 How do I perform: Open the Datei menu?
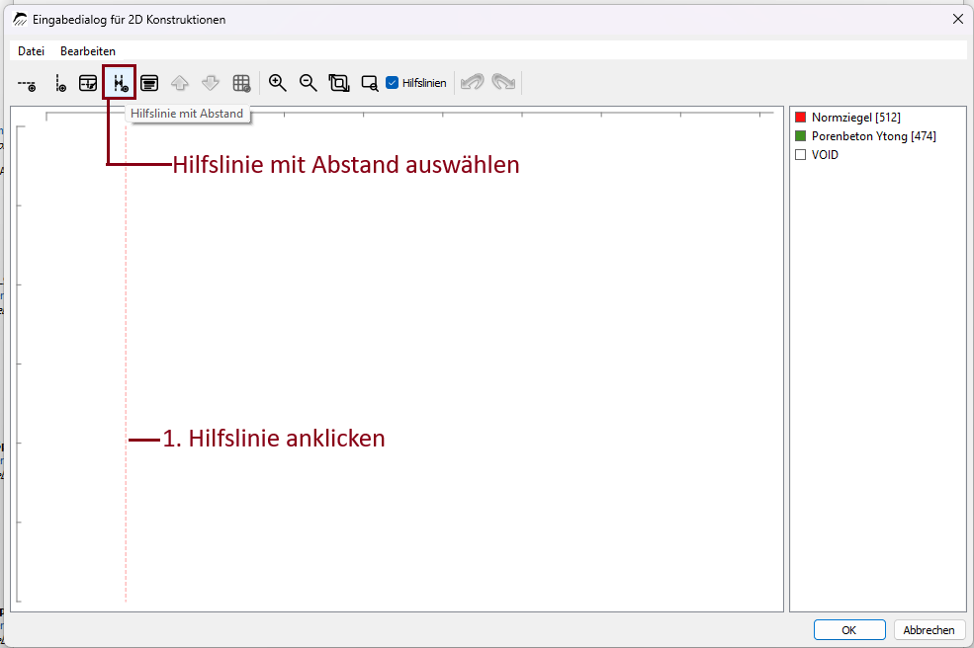[x=31, y=51]
